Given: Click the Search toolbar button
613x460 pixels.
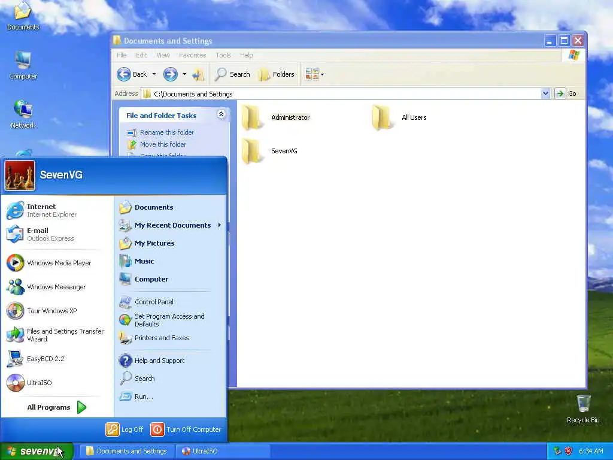Looking at the screenshot, I should (233, 74).
